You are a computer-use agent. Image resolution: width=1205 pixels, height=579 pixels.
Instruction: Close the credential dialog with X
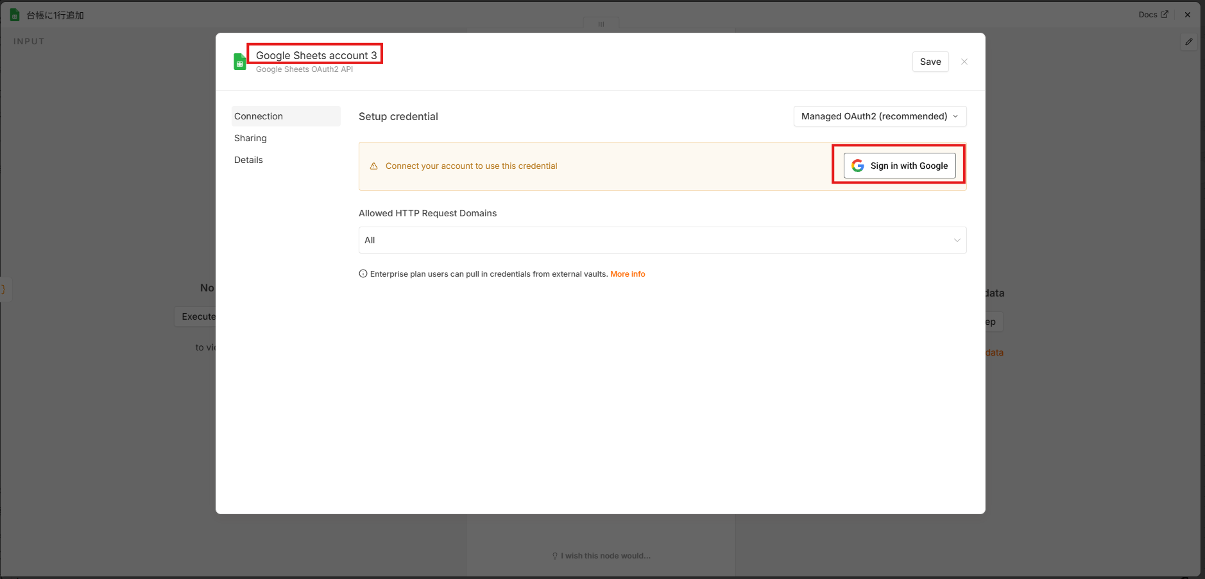964,62
